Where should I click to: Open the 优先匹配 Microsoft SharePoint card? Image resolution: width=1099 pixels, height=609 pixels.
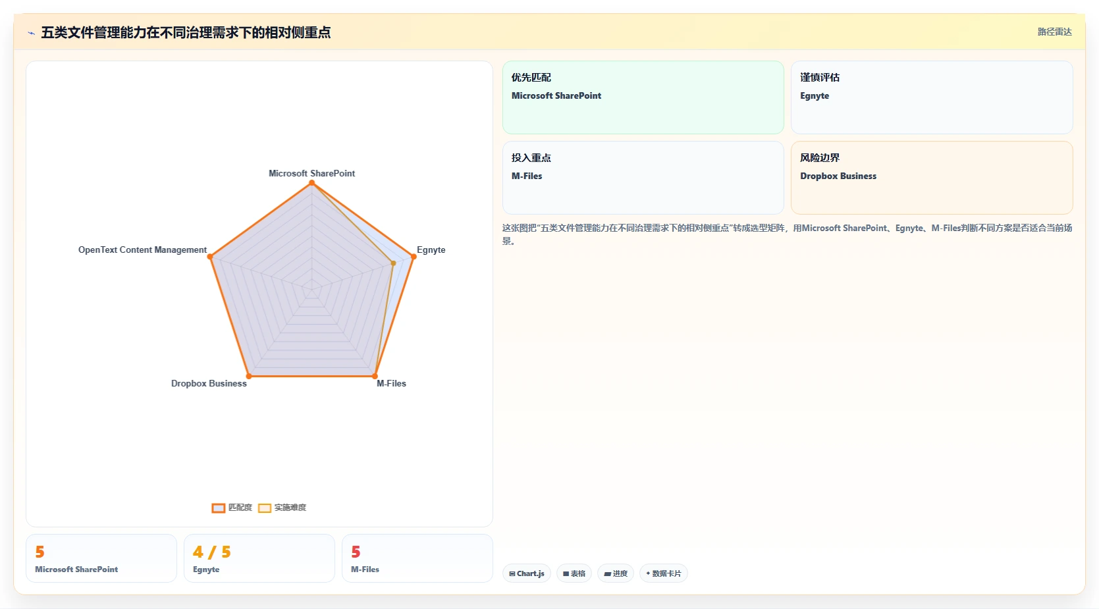pos(643,97)
